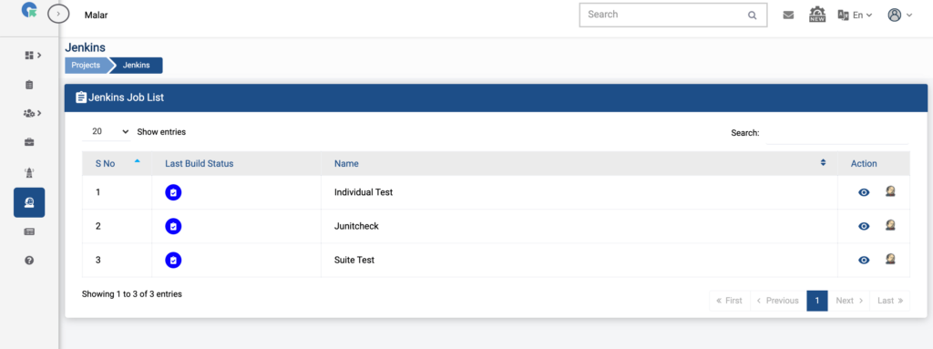Screen dimensions: 933x349
Task: Click the build status icon for Junitcheck
Action: [x=173, y=226]
